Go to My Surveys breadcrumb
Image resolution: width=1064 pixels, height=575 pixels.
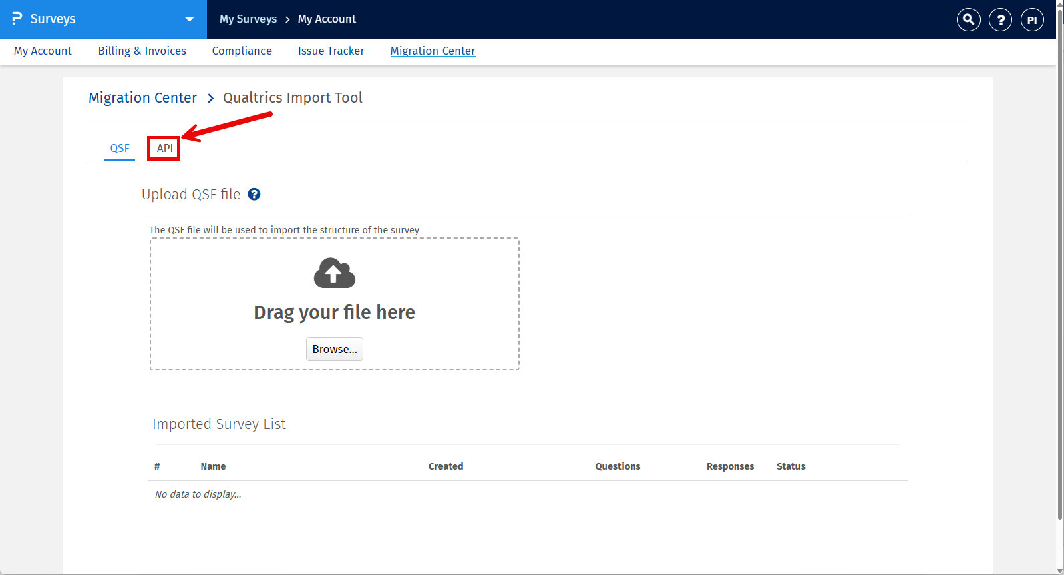pyautogui.click(x=248, y=19)
